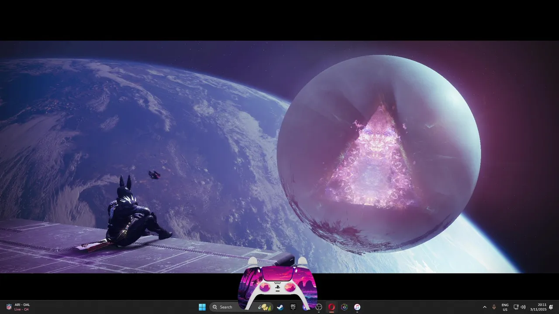The image size is (559, 314).
Task: Open the volume speaker tray icon
Action: 523,307
